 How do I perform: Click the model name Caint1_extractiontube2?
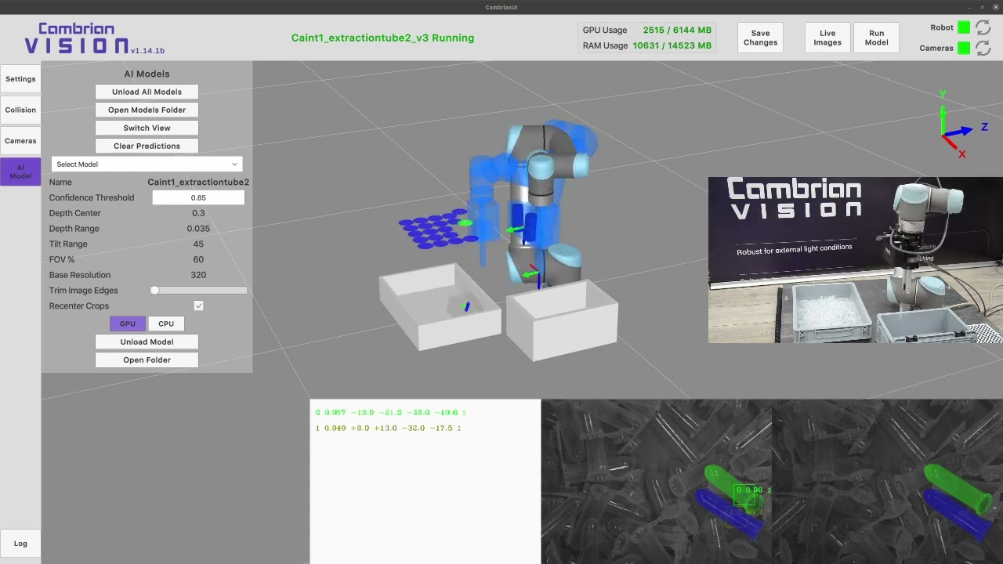coord(198,182)
